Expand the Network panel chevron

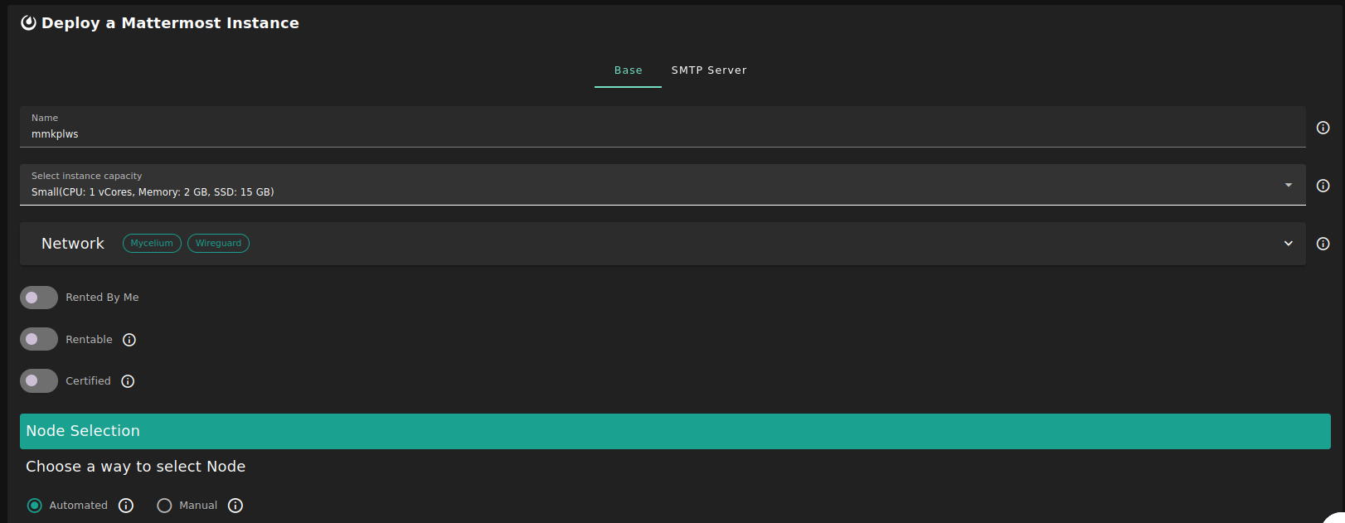1288,244
